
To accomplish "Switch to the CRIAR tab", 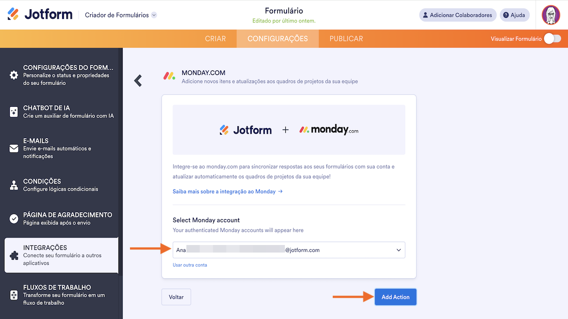I will tap(215, 39).
